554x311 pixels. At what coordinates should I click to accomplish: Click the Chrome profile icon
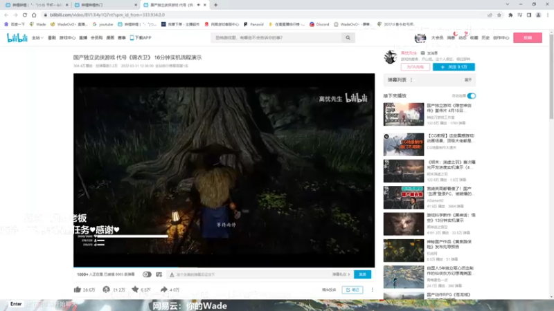point(538,15)
